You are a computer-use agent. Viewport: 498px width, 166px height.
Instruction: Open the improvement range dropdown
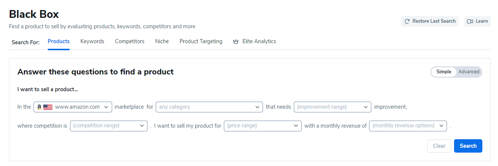pos(333,107)
